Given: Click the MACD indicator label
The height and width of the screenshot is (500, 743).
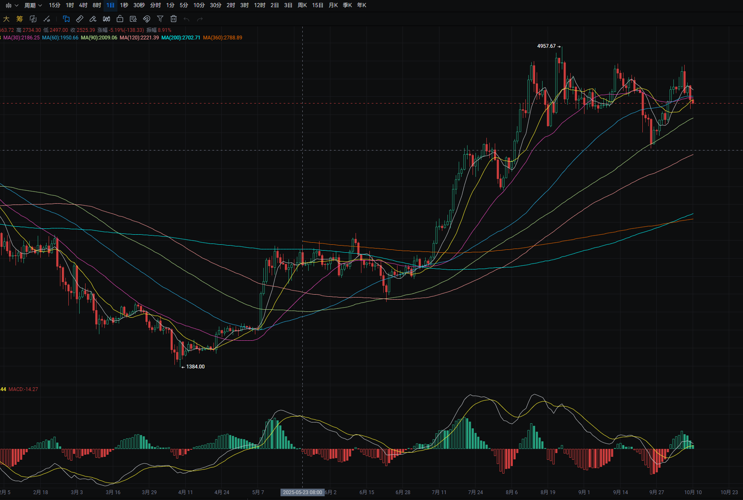Looking at the screenshot, I should pos(23,389).
